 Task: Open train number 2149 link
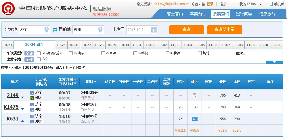pos(13,95)
